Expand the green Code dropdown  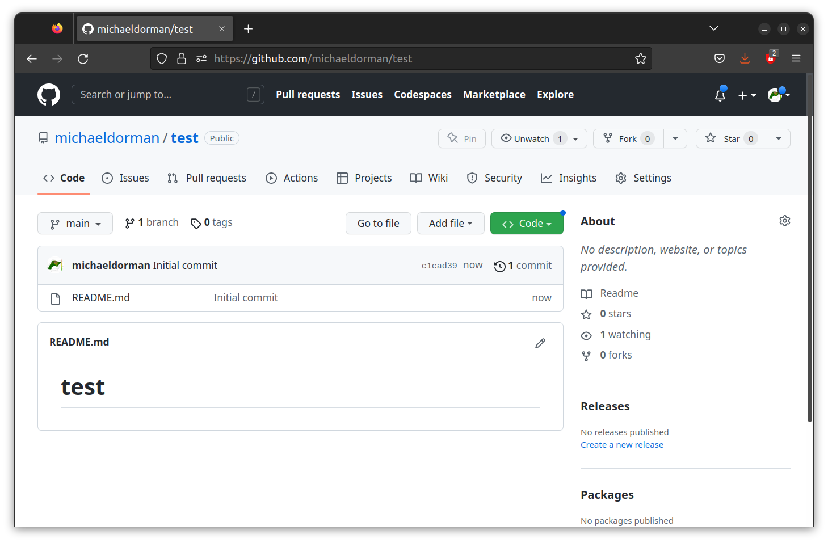(x=526, y=223)
